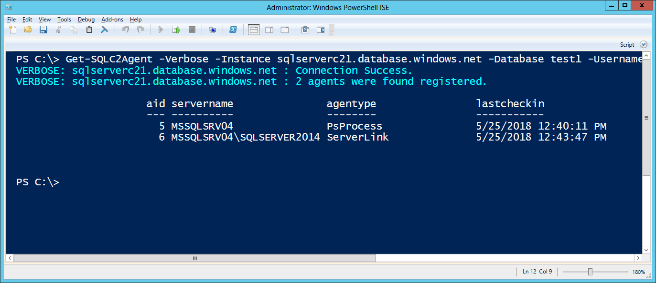
Task: Click 'MSSQLSRV04\SQLSERVER2014' server name
Action: [x=246, y=137]
